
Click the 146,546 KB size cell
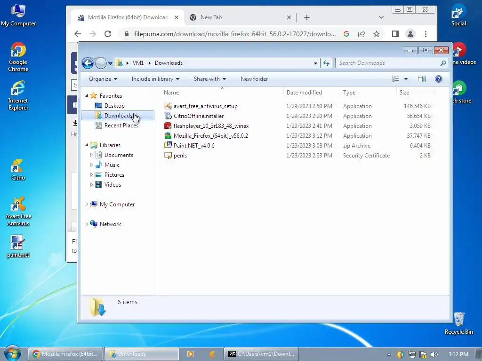417,106
